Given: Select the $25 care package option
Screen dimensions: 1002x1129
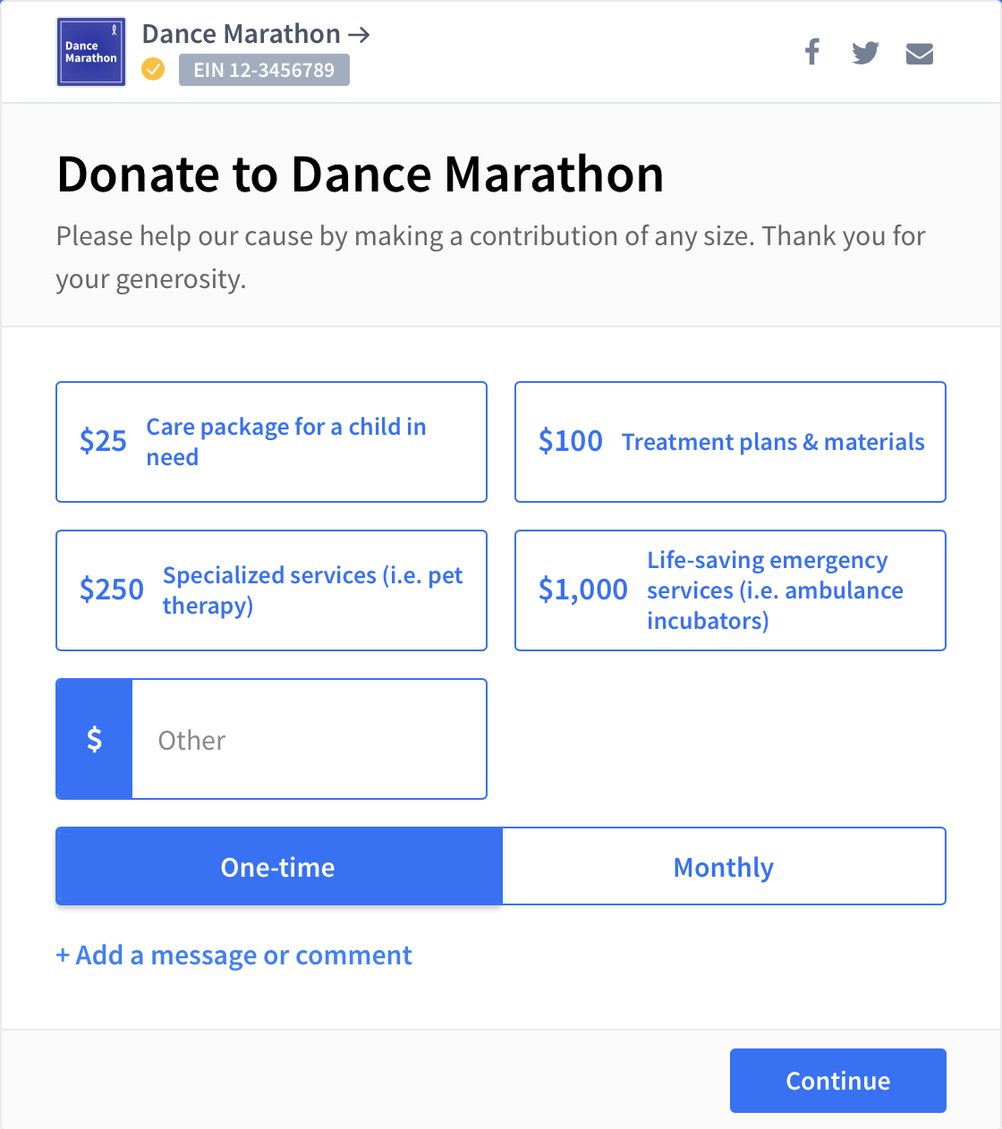Looking at the screenshot, I should tap(271, 442).
